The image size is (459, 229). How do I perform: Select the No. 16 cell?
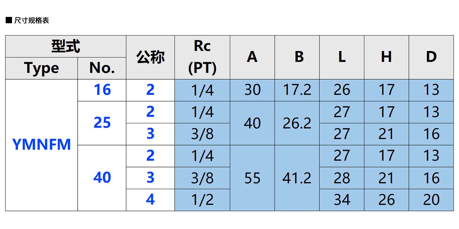(102, 90)
